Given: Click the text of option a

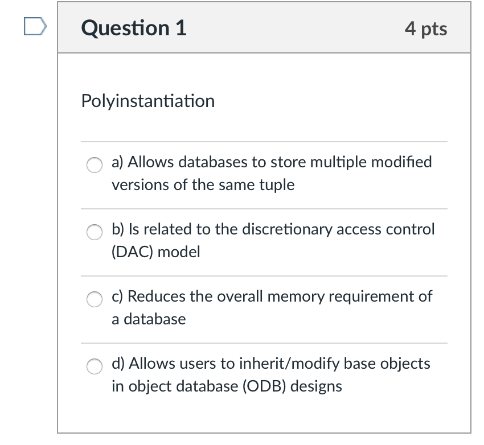Looking at the screenshot, I should click(270, 172).
